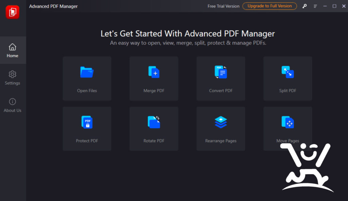Viewport: 348px width, 201px height.
Task: Click the key registration icon
Action: pyautogui.click(x=304, y=6)
